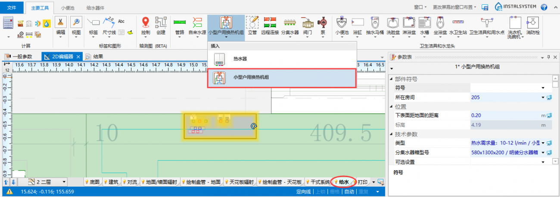Click the 下表面距地面的距离 value field
Screen dimensions: 560x197
tap(504, 116)
